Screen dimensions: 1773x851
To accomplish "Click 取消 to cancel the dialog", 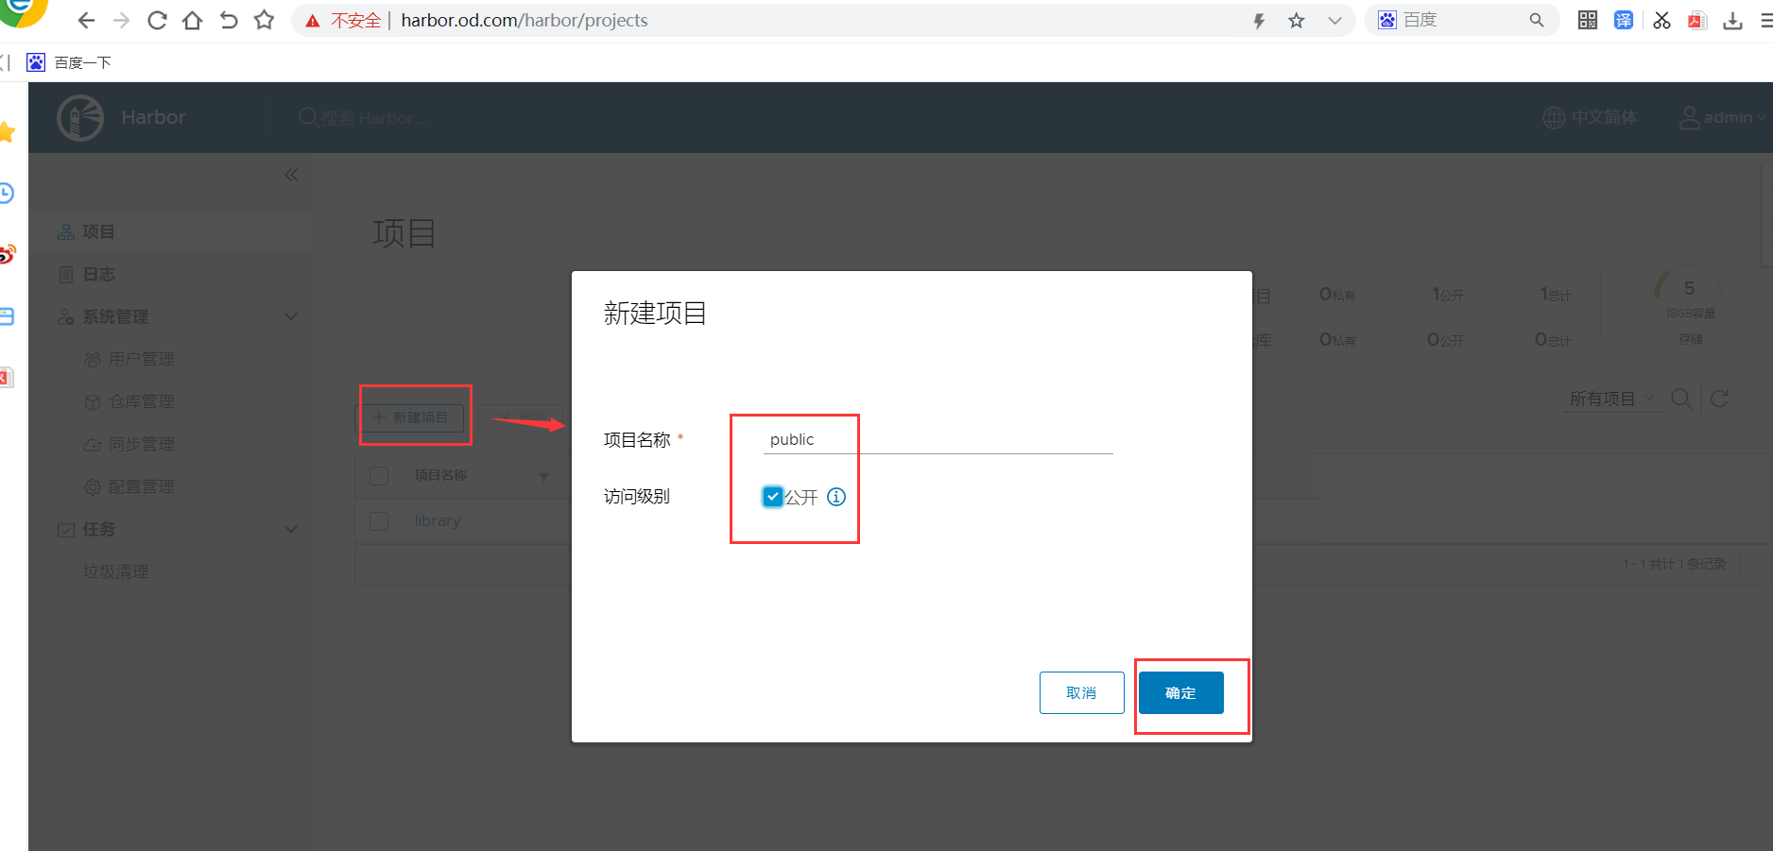I will 1082,692.
